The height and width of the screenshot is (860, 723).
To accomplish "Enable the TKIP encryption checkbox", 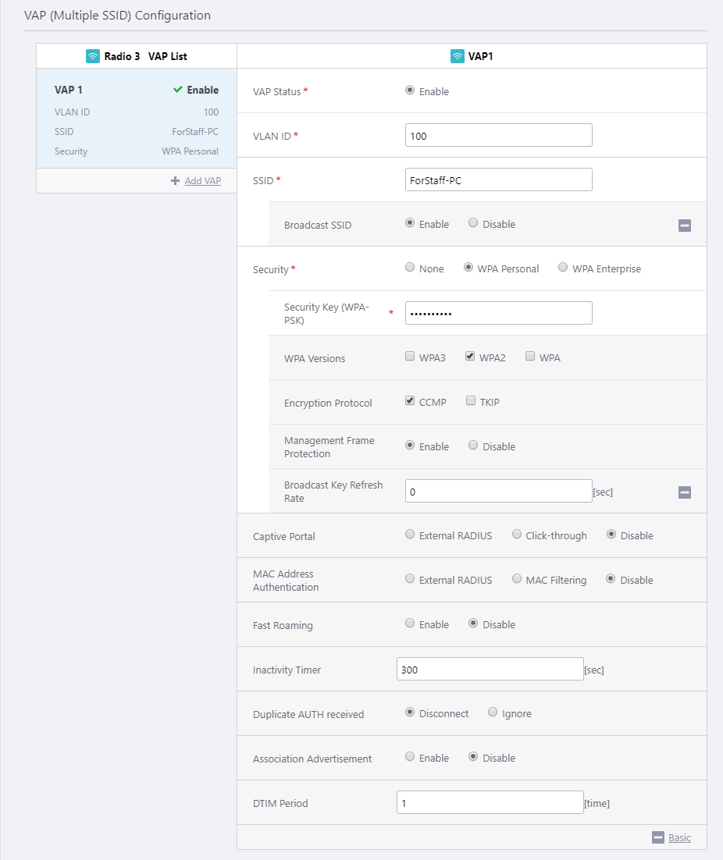I will (471, 401).
